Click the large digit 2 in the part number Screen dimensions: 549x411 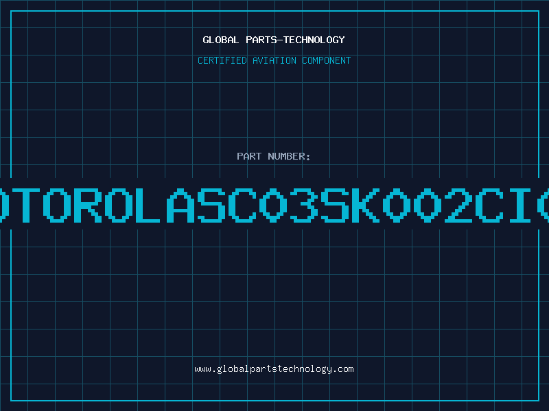coord(458,205)
